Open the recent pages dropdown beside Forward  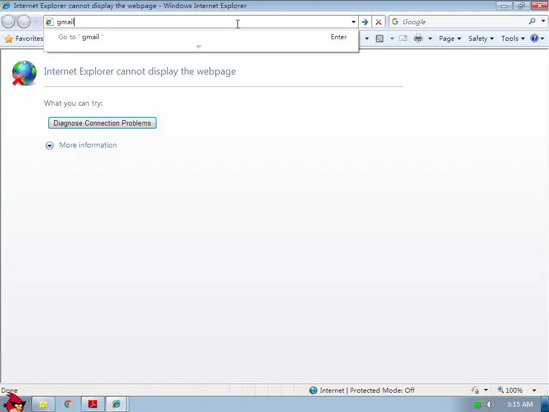pos(35,21)
